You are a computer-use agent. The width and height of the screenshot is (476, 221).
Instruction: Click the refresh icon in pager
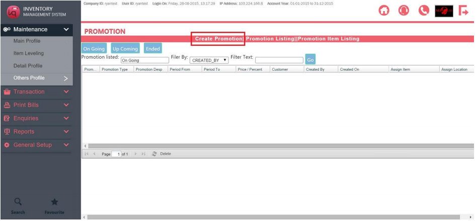154,154
